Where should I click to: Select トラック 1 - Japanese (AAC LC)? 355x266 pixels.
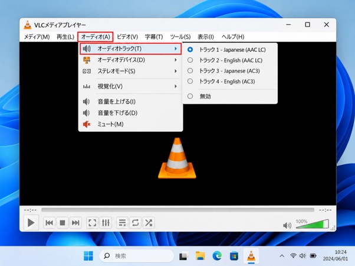230,50
